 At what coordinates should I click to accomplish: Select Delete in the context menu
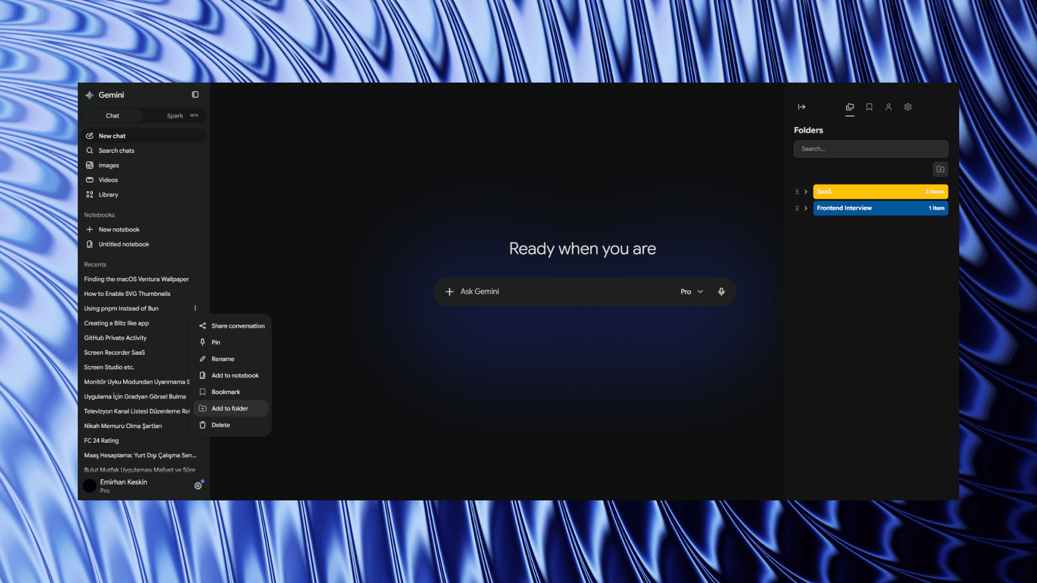(x=231, y=425)
